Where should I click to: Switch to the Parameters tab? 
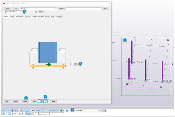point(20,17)
